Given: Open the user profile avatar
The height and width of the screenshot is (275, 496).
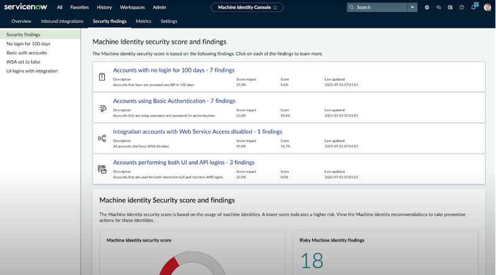Looking at the screenshot, I should [487, 7].
